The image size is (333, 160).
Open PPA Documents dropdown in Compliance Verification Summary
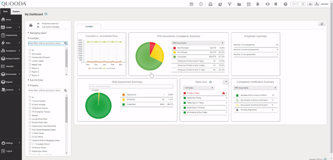point(256,88)
